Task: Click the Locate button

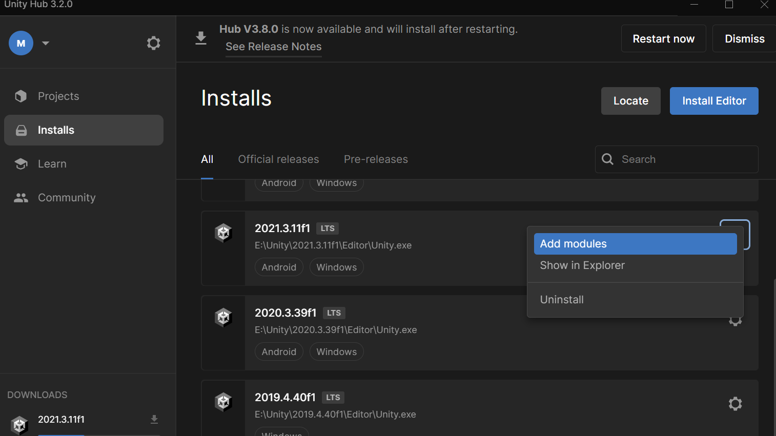Action: click(x=631, y=101)
